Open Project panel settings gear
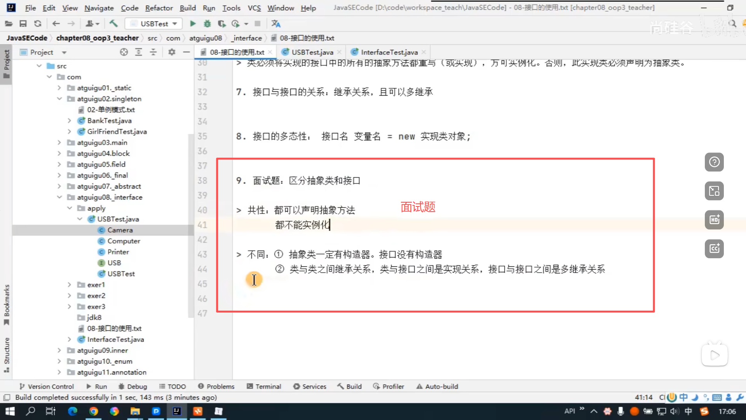Image resolution: width=746 pixels, height=420 pixels. click(x=172, y=52)
